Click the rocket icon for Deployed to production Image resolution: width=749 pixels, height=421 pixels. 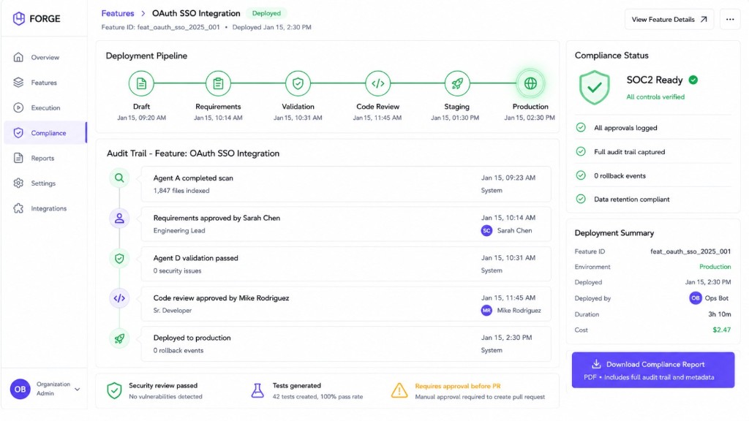point(119,338)
